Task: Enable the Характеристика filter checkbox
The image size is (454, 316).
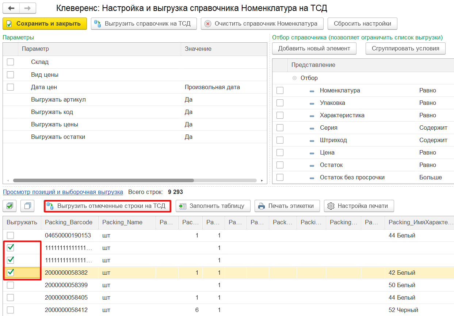Action: pos(280,115)
